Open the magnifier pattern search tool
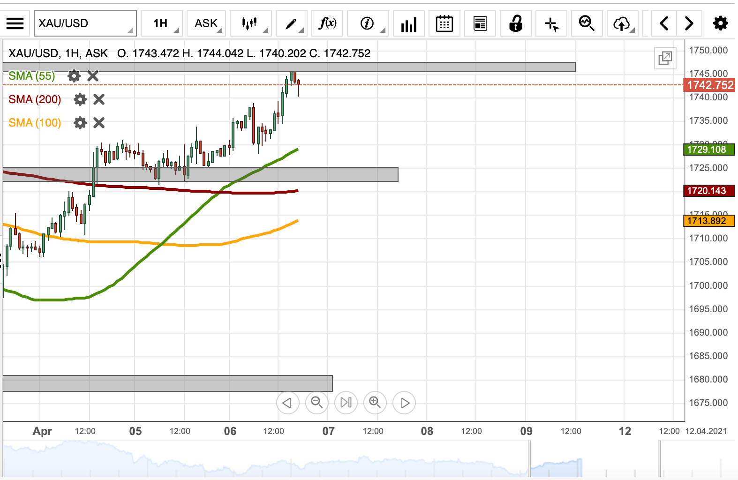This screenshot has width=738, height=480. (587, 23)
